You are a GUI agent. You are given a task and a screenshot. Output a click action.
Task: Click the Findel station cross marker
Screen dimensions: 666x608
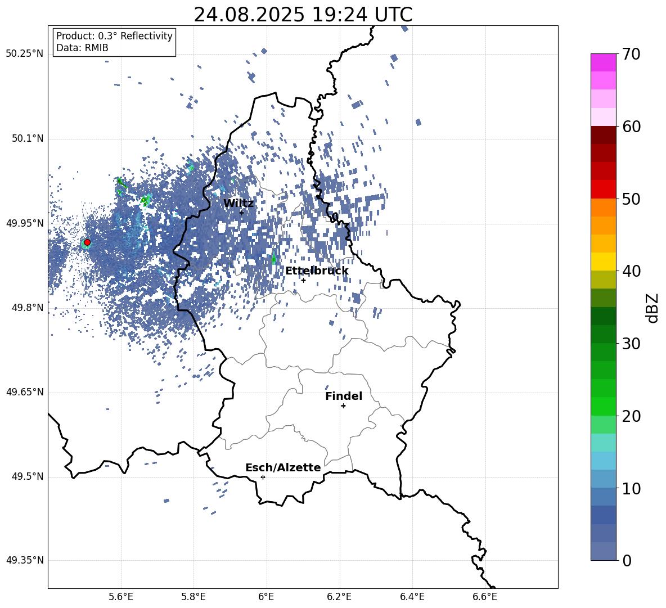pos(343,406)
